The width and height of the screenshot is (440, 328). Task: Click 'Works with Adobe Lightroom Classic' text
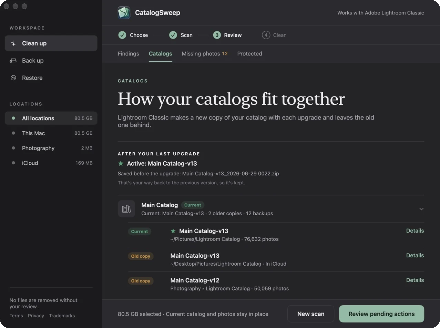(381, 13)
